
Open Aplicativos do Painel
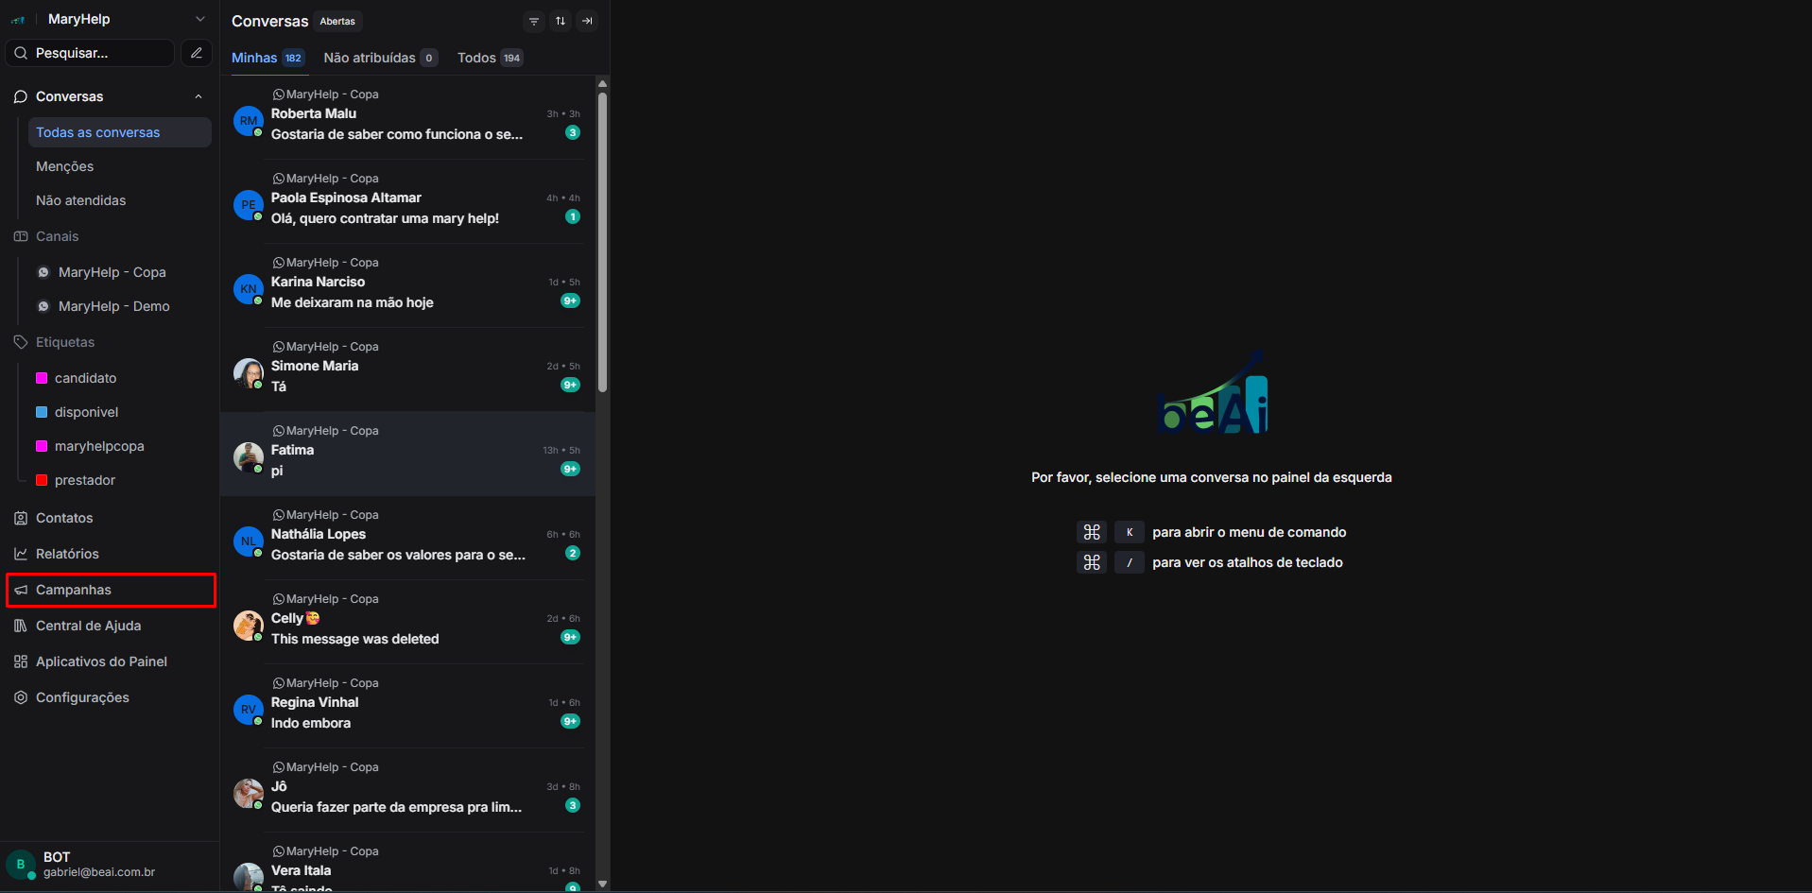(101, 661)
